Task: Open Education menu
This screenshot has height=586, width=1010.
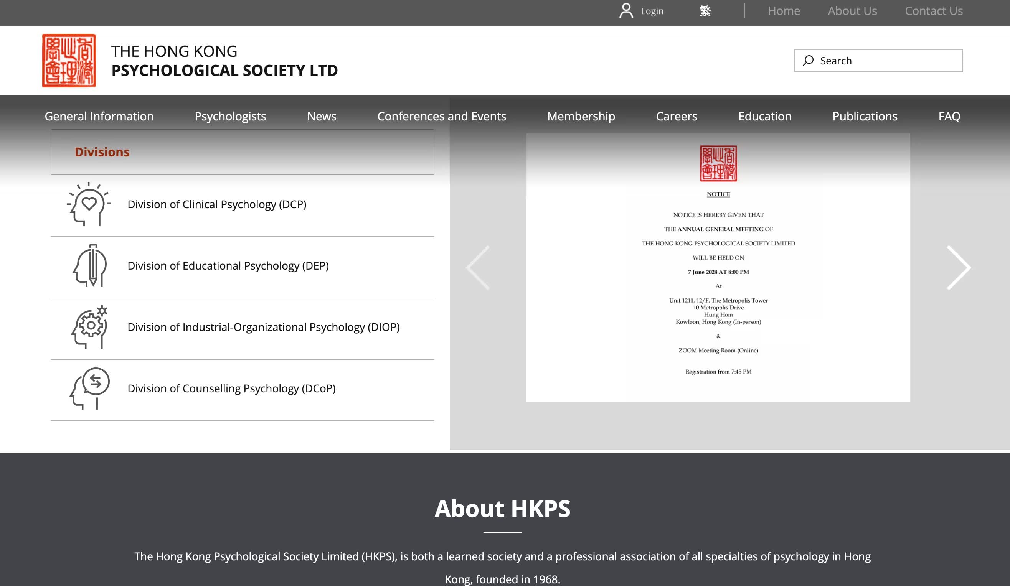Action: coord(764,116)
